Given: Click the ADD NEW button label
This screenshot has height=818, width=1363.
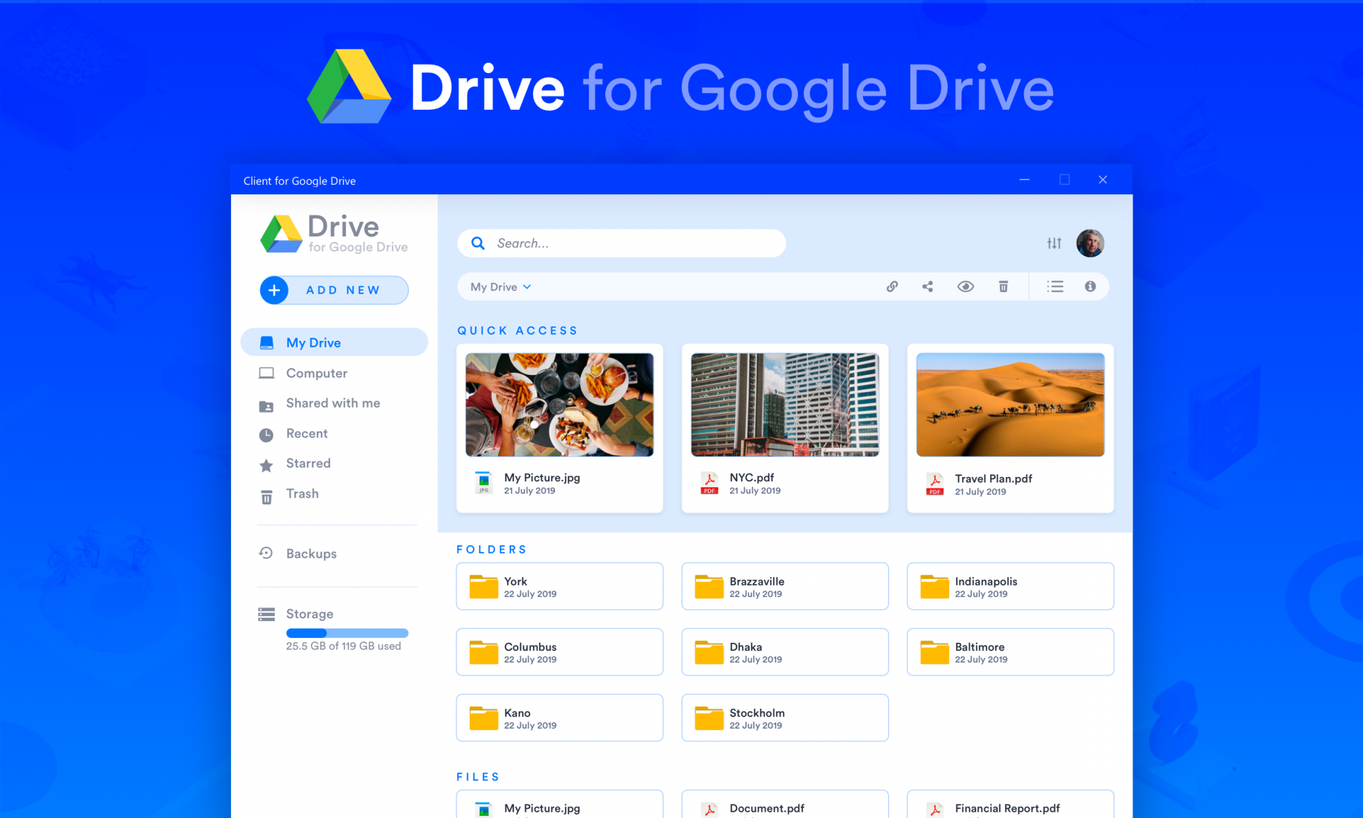Looking at the screenshot, I should pyautogui.click(x=343, y=290).
